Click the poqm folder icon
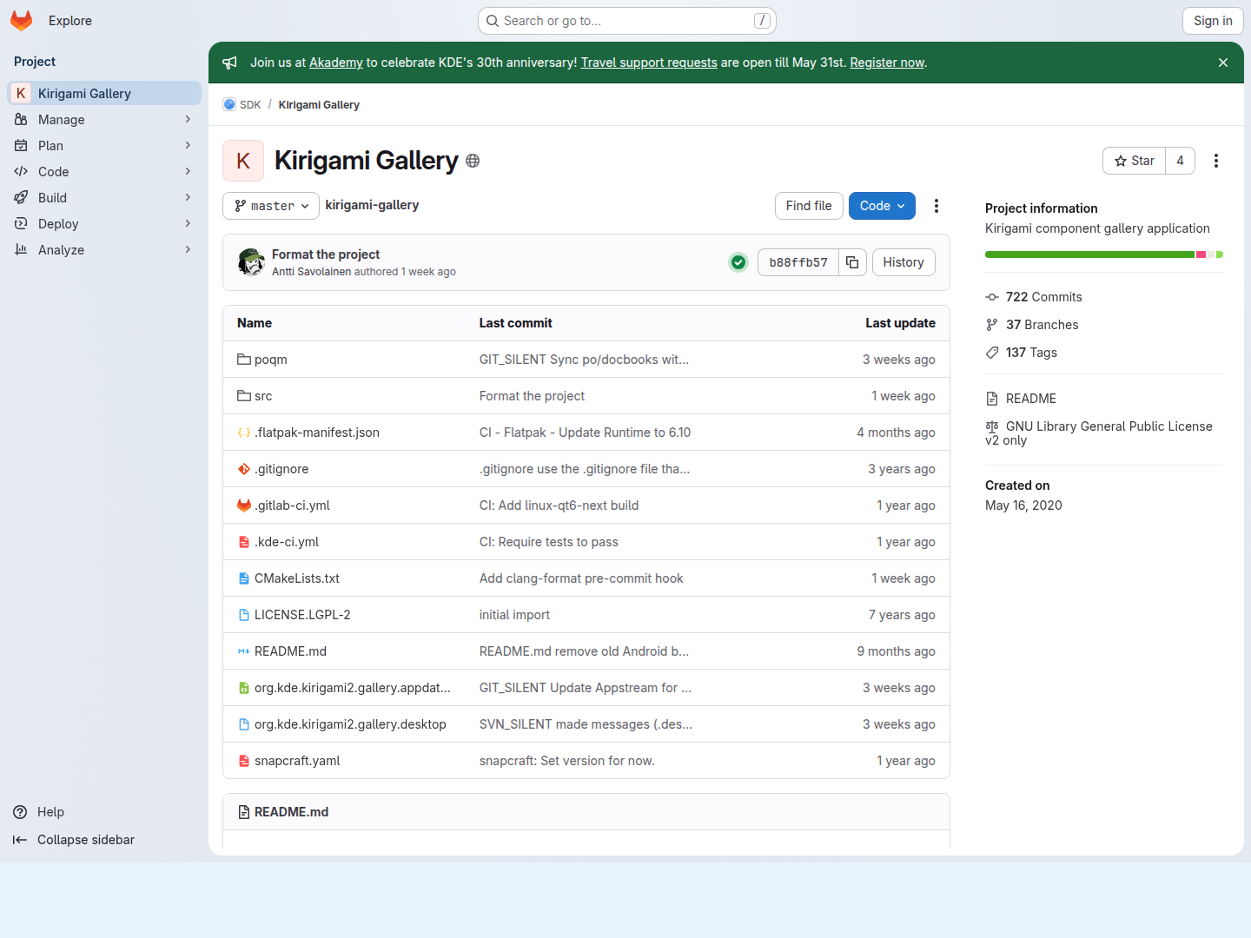The height and width of the screenshot is (938, 1251). [244, 360]
